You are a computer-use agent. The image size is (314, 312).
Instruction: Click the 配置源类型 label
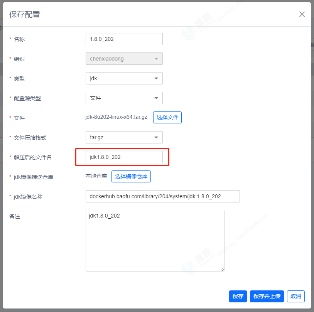pos(27,98)
